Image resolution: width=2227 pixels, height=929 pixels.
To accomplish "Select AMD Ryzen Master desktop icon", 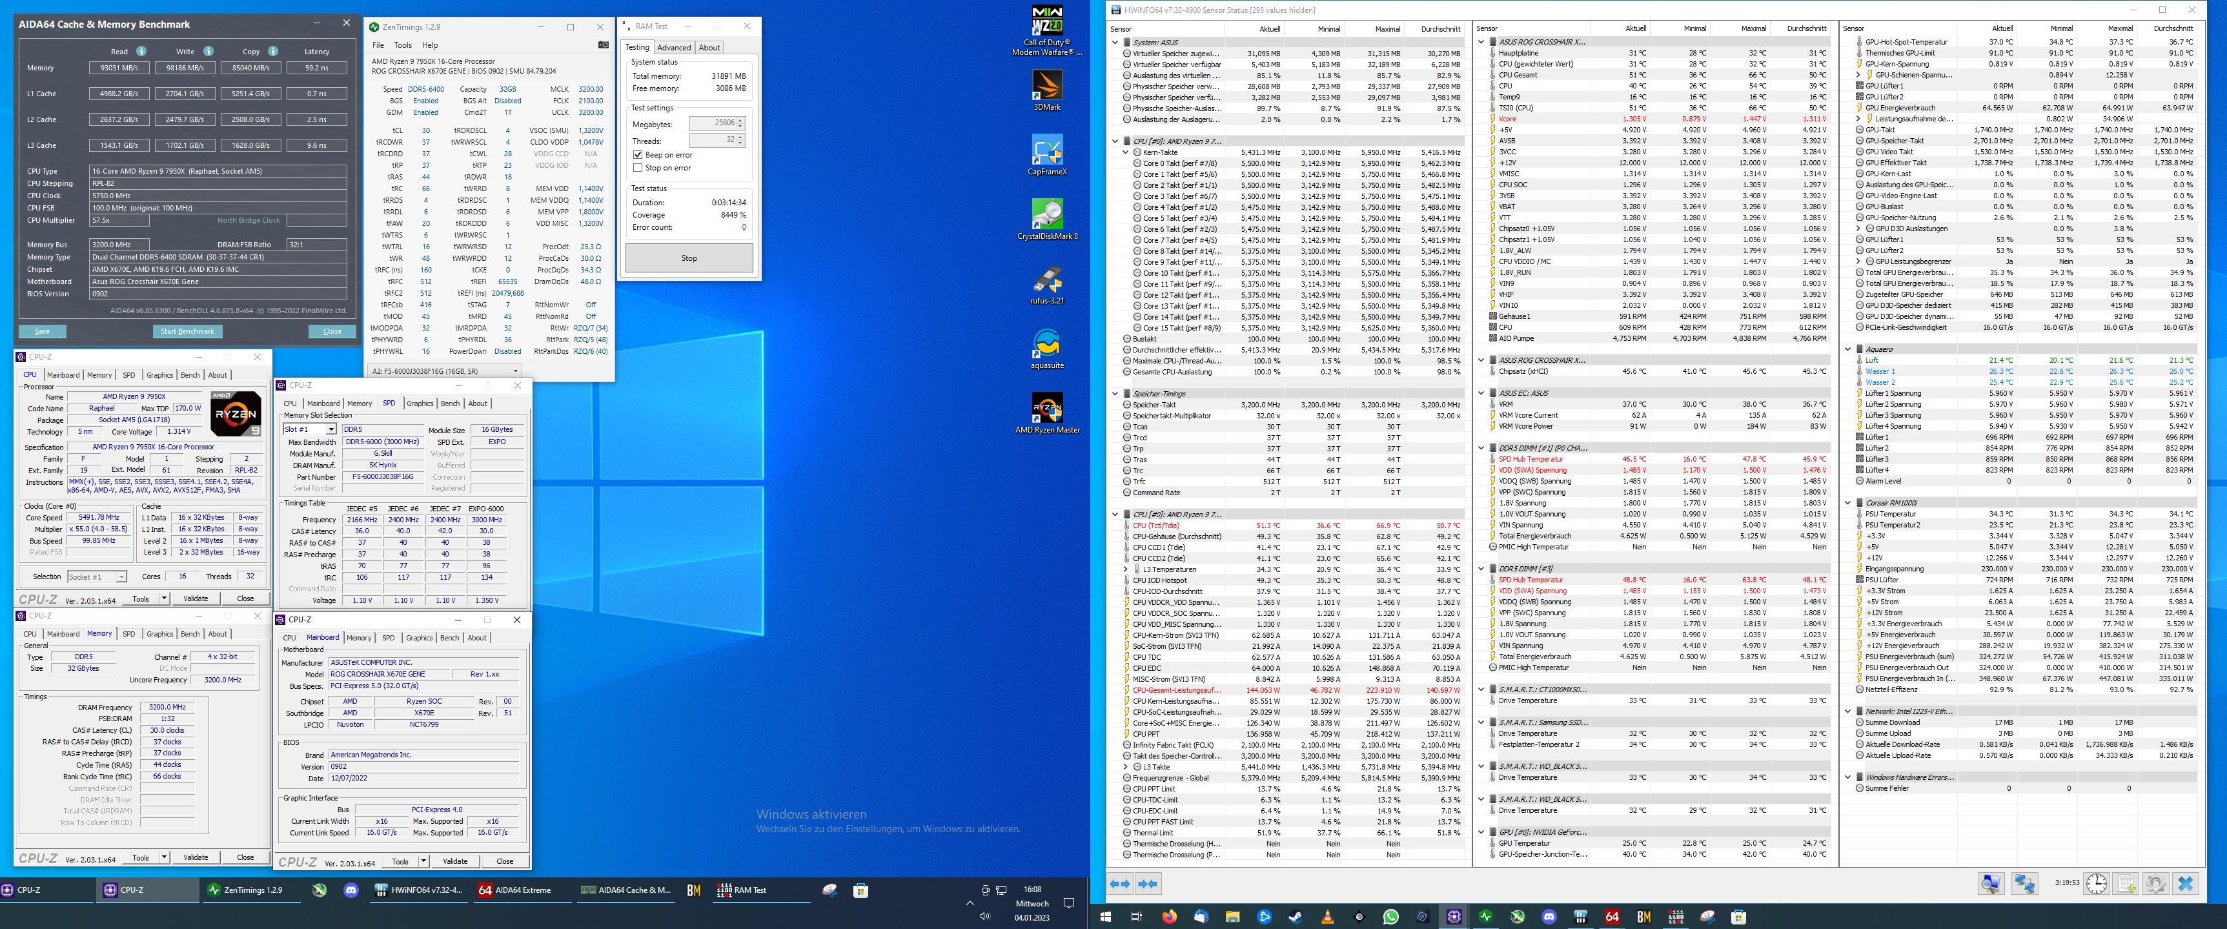I will click(1047, 413).
